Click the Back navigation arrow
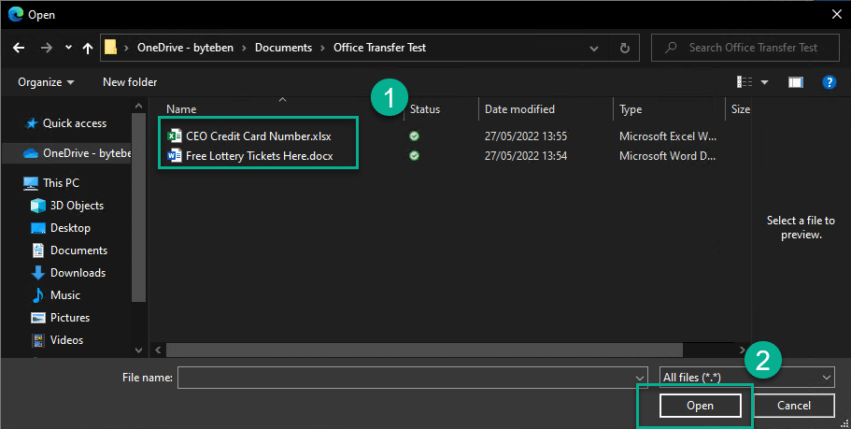The image size is (851, 429). (x=19, y=48)
